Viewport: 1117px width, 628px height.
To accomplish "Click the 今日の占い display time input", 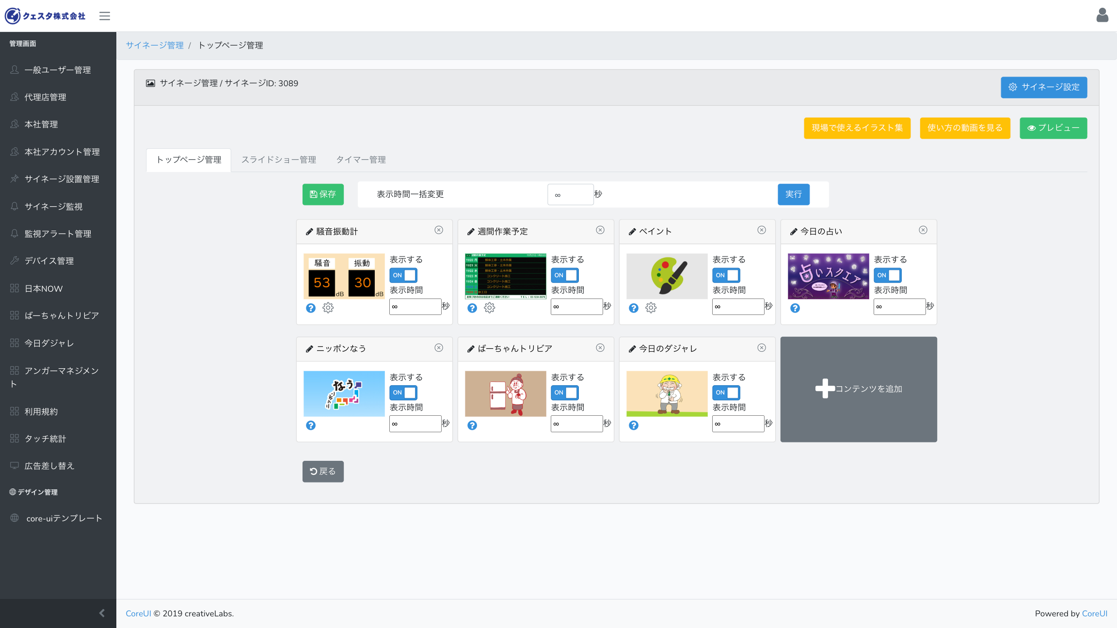I will coord(900,307).
